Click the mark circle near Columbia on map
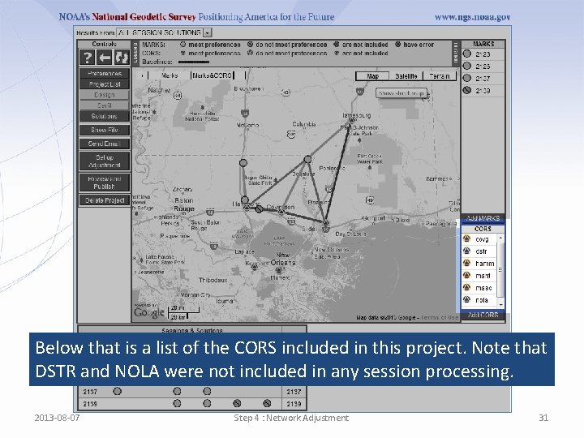584x438 pixels. click(x=307, y=160)
